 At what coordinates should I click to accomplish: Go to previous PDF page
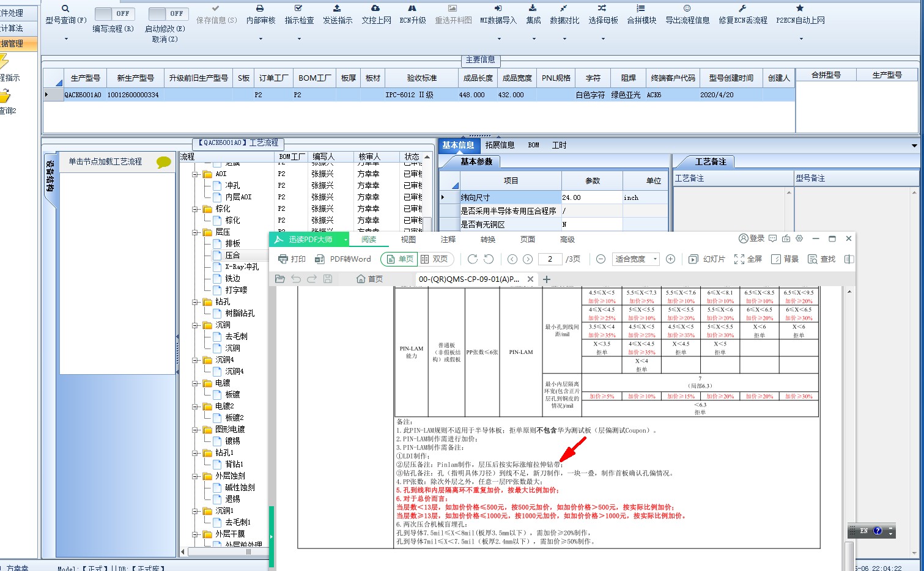coord(512,259)
